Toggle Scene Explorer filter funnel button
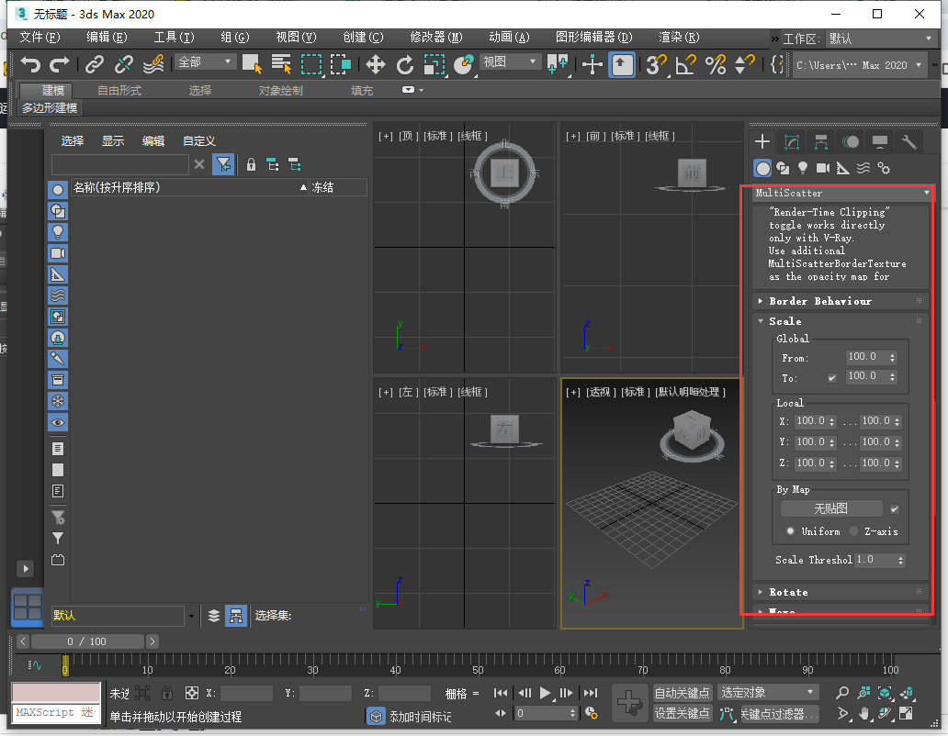The width and height of the screenshot is (948, 736). tap(223, 164)
